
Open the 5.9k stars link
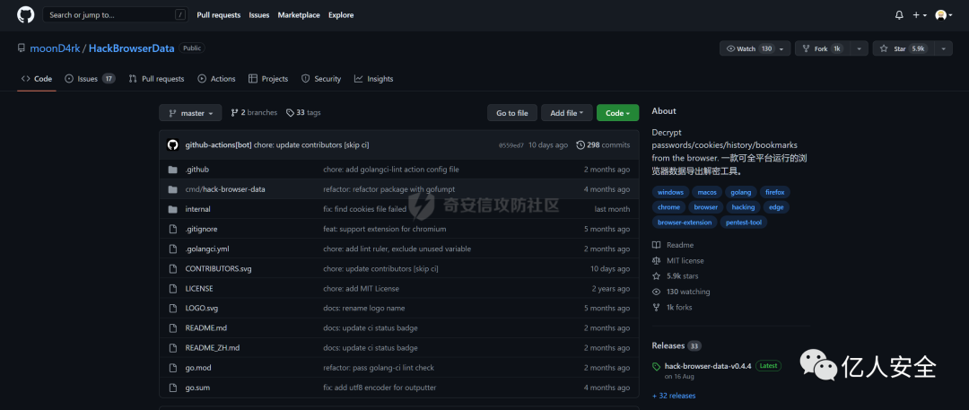(x=676, y=275)
